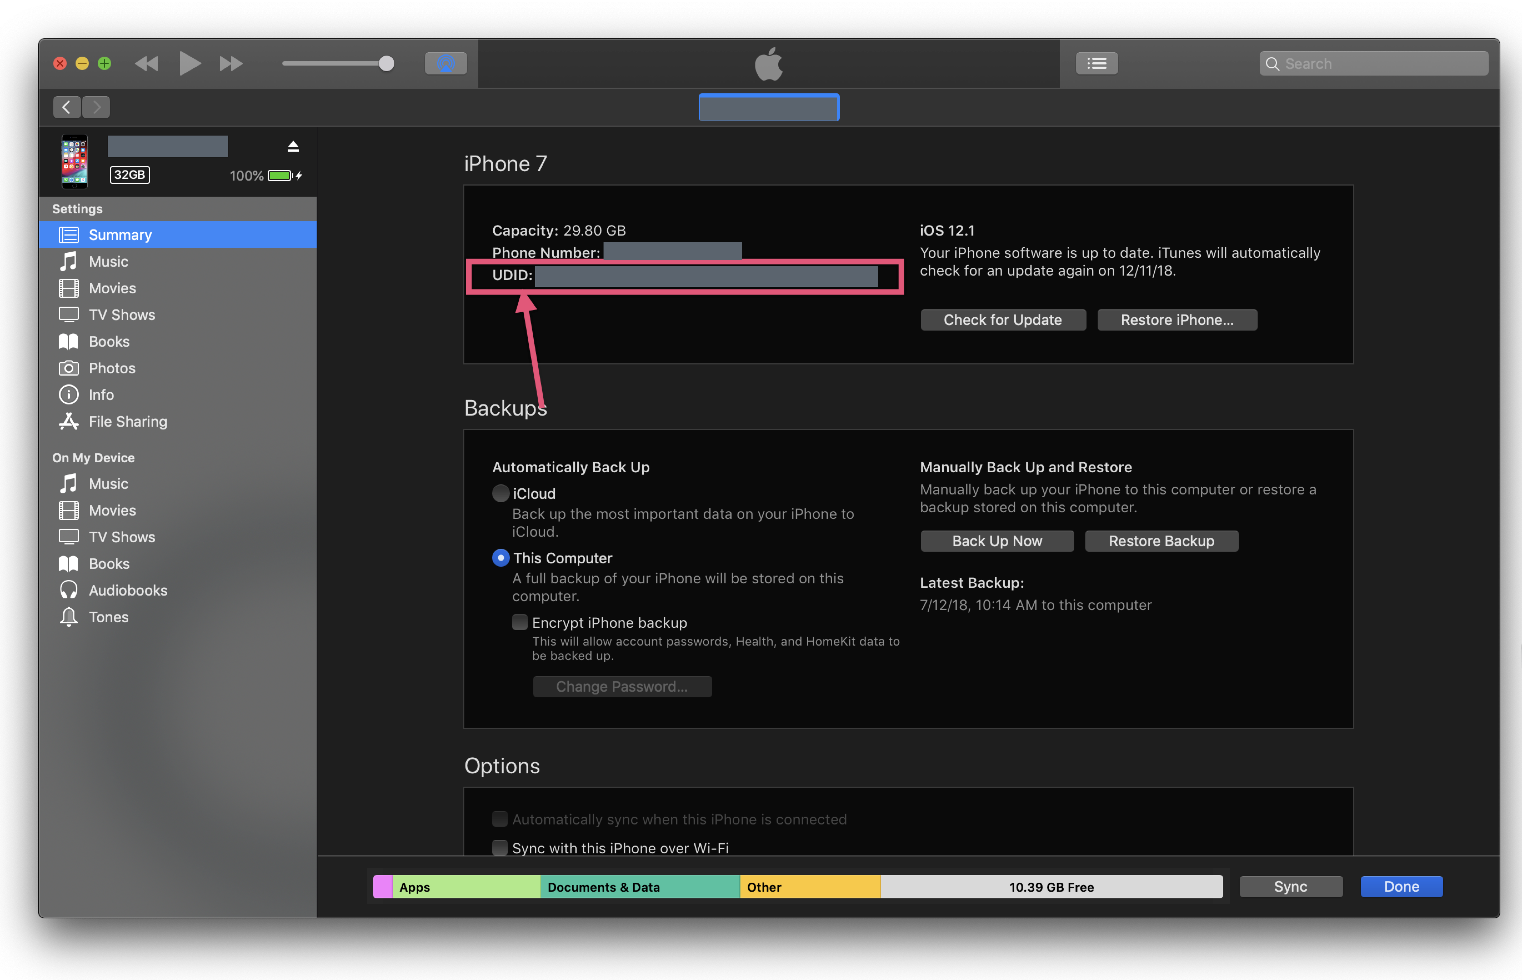Screen dimensions: 1522x980
Task: Open TV Shows under On My Device
Action: point(177,537)
